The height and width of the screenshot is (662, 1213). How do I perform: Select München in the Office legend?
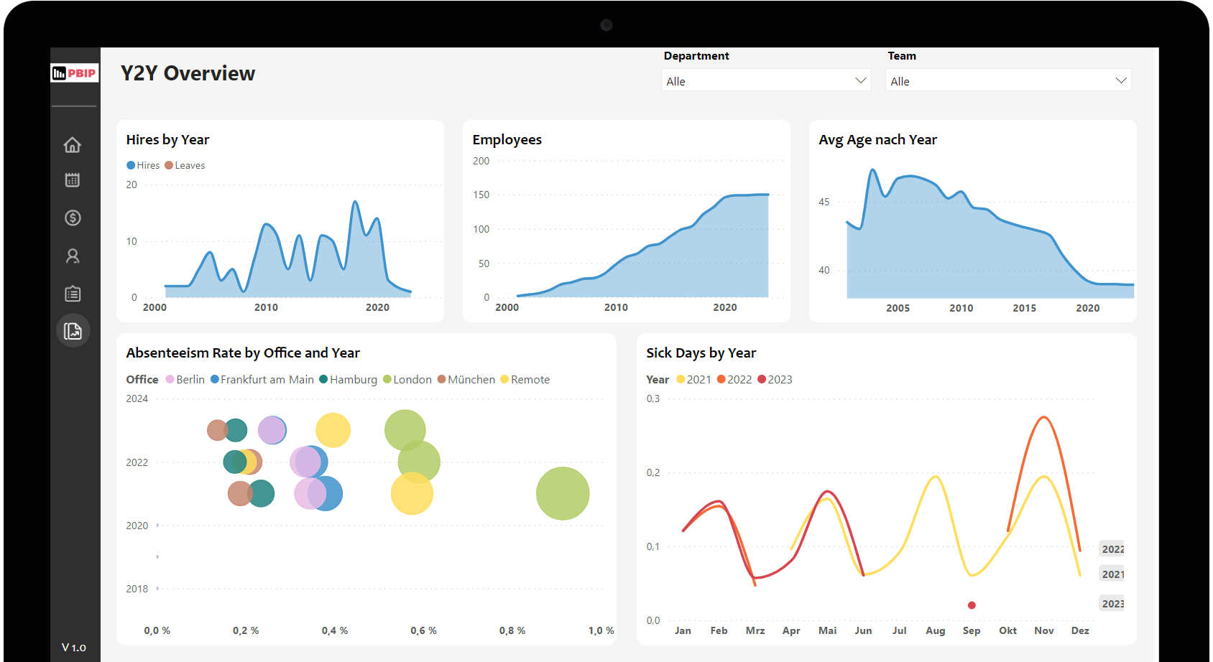pos(466,379)
